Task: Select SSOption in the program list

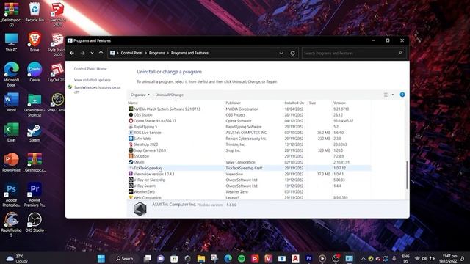Action: coord(250,156)
